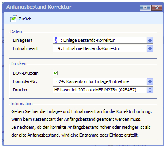
Task: Uncheck the BON-Drucken checkbox
Action: point(55,73)
